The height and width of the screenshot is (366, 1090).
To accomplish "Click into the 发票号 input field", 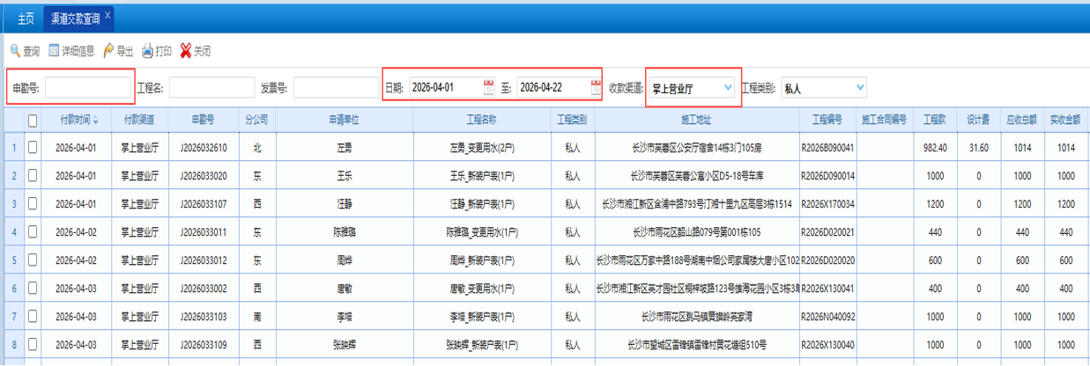I will click(336, 88).
